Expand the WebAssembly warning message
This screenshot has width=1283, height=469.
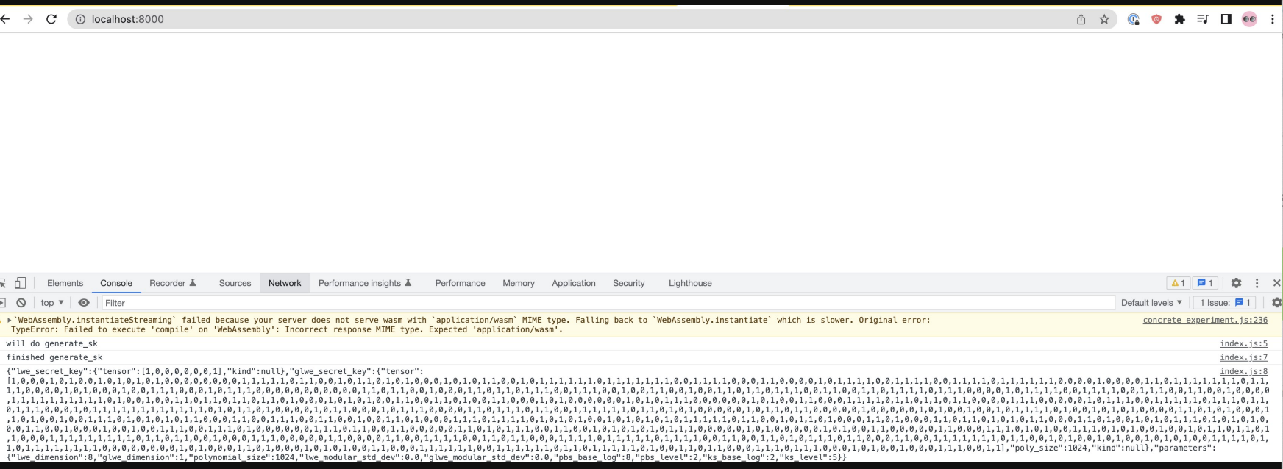10,321
